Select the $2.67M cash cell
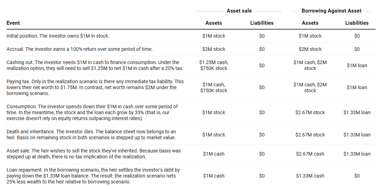This screenshot has height=189, width=379. coord(310,154)
